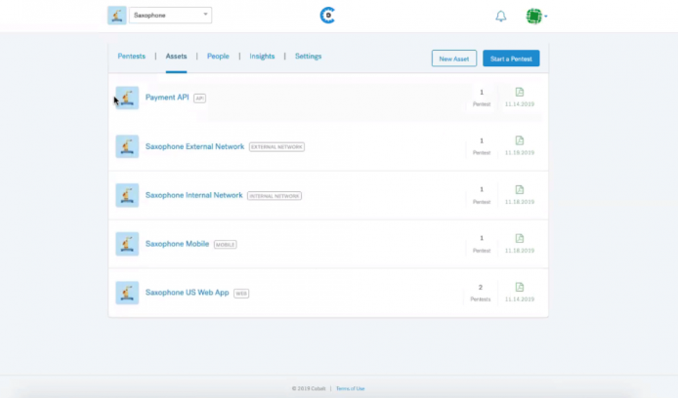Viewport: 678px width, 398px height.
Task: Open the report document icon for Saxophone External Network
Action: pos(520,140)
